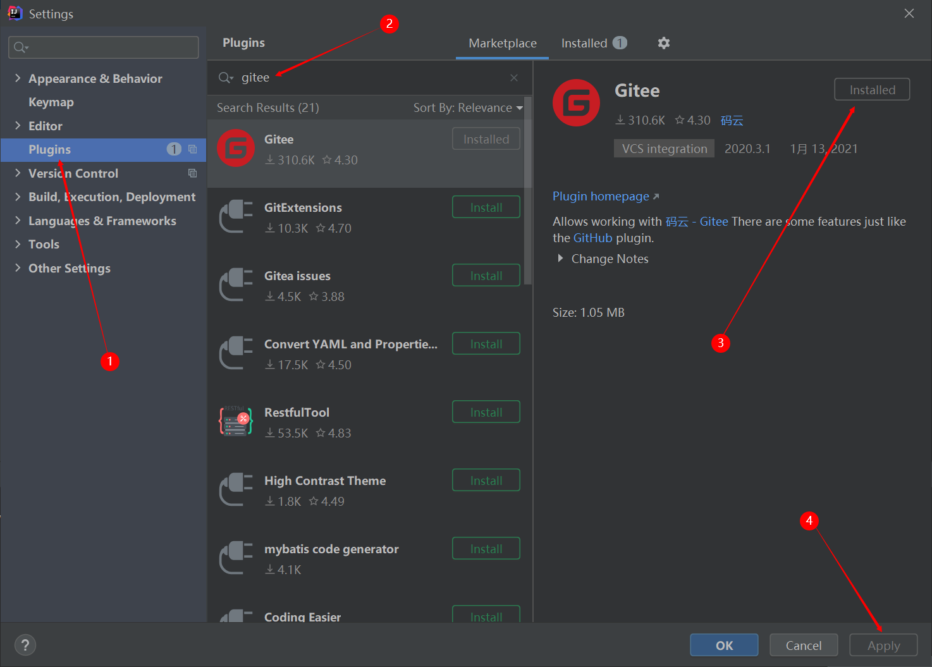Click the plugin search magnifier icon
932x667 pixels.
coord(226,78)
